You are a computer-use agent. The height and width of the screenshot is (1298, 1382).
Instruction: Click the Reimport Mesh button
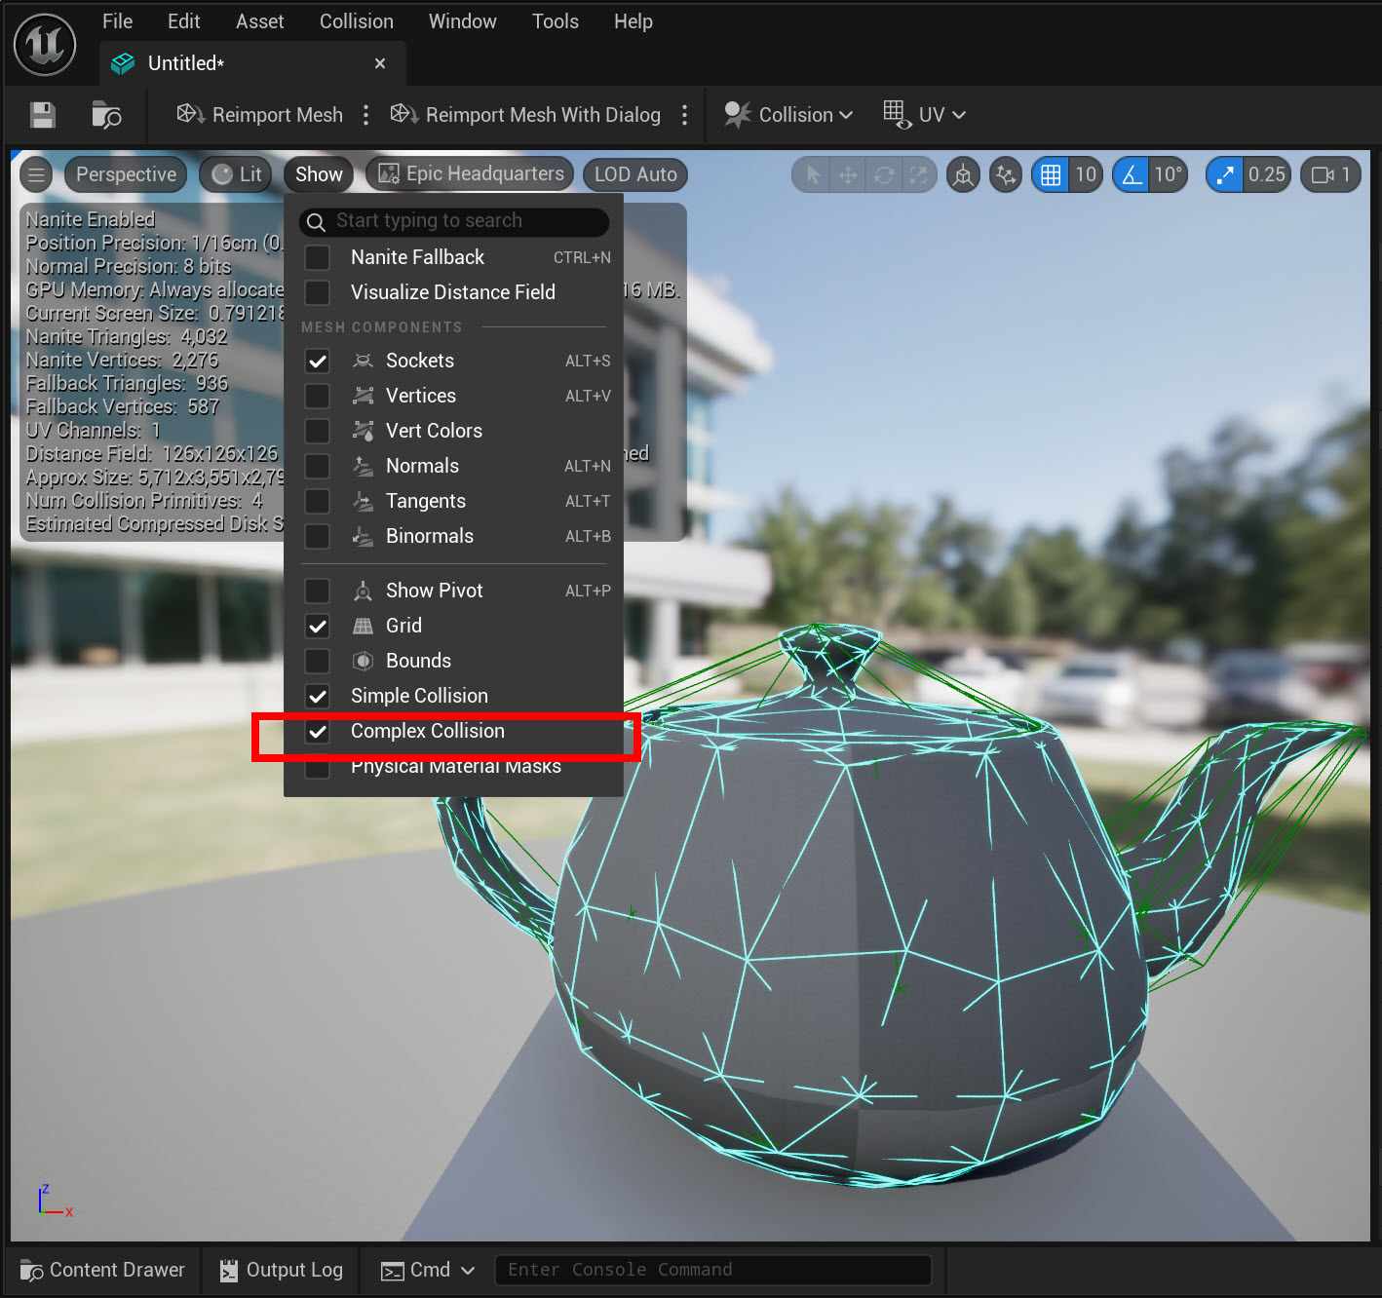[x=259, y=115]
